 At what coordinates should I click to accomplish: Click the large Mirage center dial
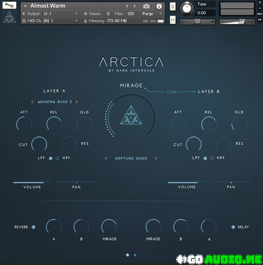click(x=131, y=116)
